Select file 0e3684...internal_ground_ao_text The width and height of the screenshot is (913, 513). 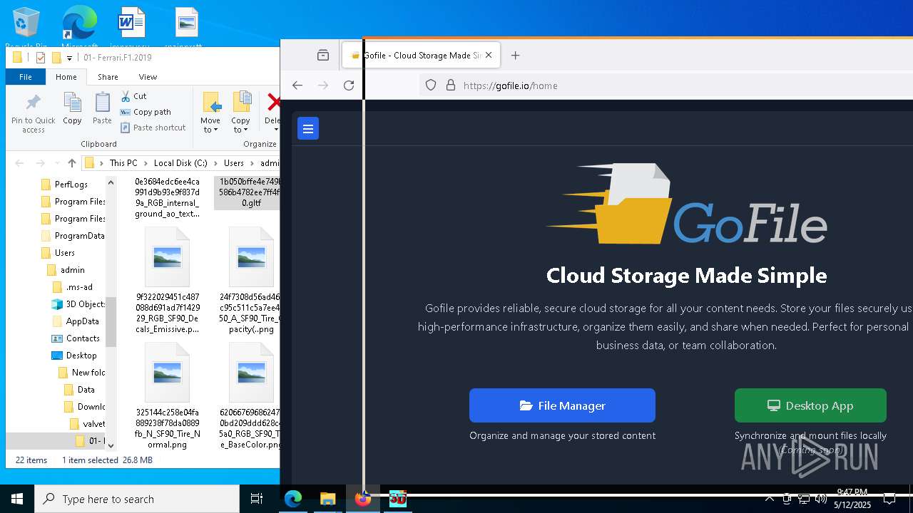[167, 197]
